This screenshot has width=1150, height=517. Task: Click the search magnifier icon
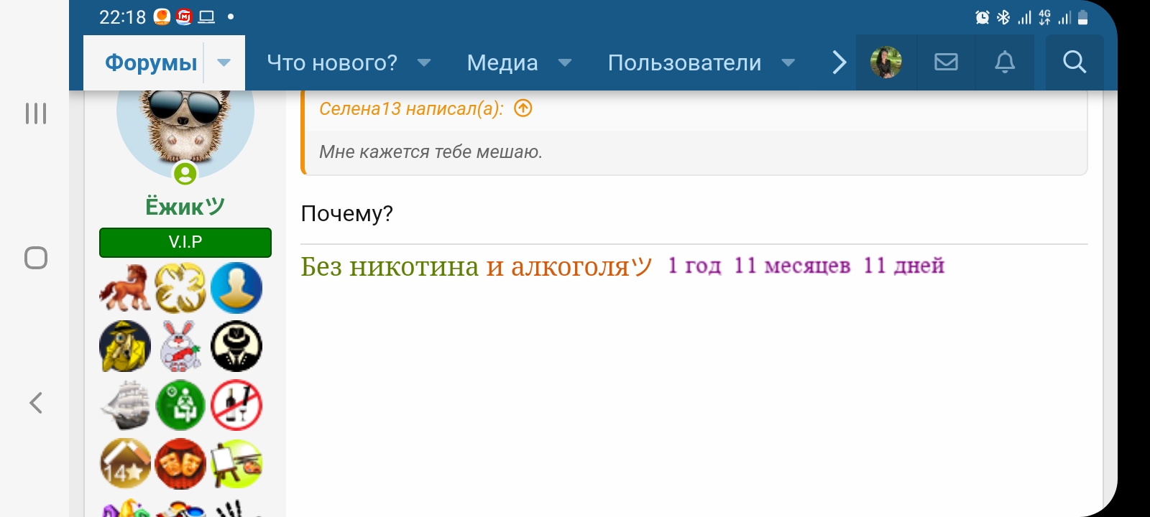[1075, 62]
